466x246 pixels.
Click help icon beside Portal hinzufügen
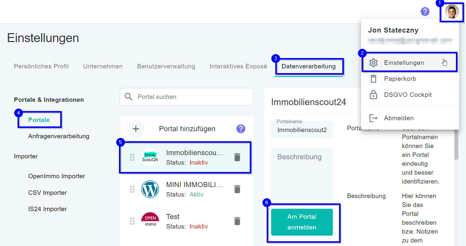tap(241, 129)
